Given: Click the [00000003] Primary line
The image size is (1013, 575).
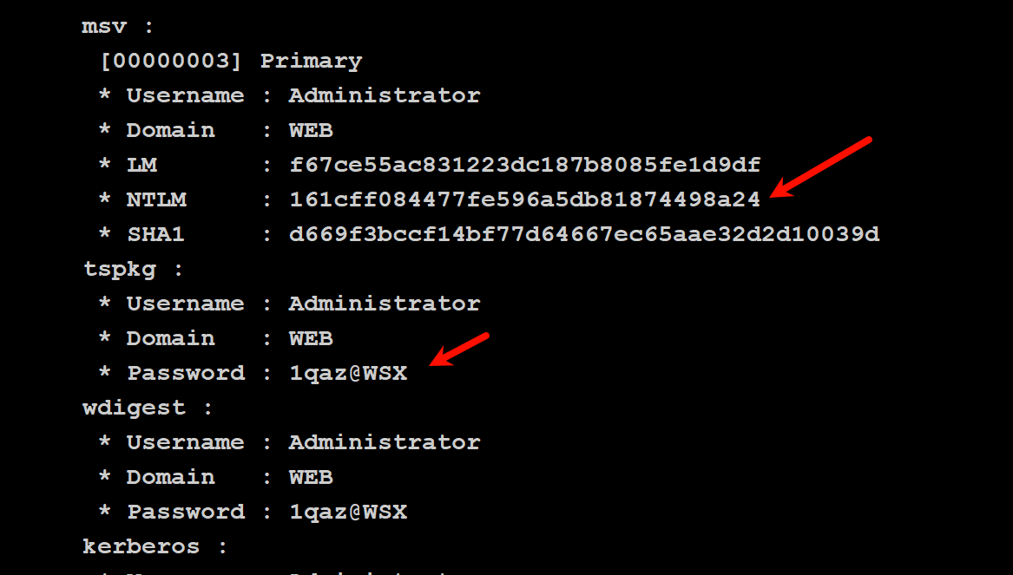Looking at the screenshot, I should (231, 62).
